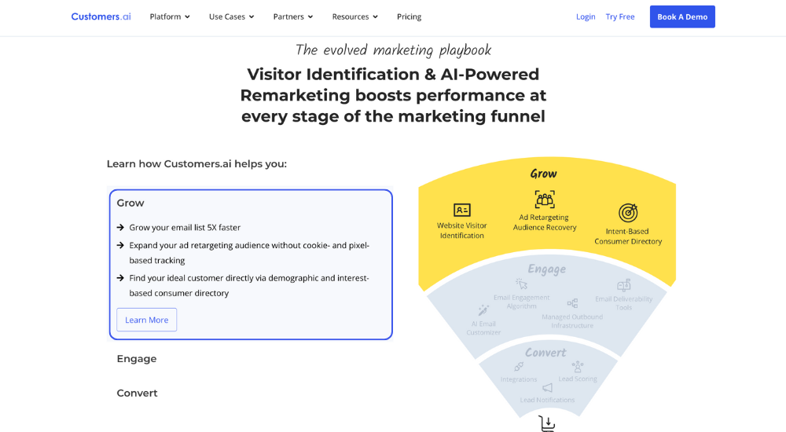The image size is (786, 432).
Task: Click "The evolved marketing playbook" tagline
Action: pos(393,50)
